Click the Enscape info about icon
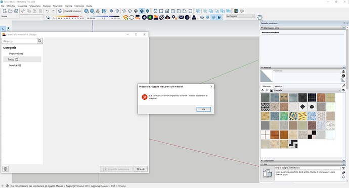The image size is (349, 188). click(187, 17)
